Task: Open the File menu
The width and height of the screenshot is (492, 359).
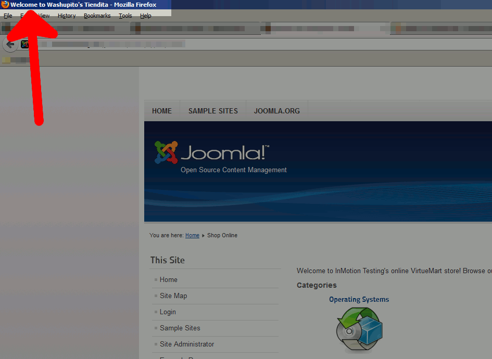Action: 8,16
